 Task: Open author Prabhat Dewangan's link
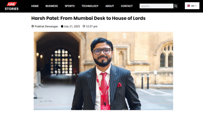[x=46, y=26]
